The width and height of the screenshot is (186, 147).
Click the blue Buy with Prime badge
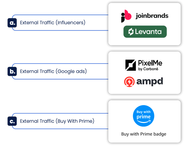pyautogui.click(x=144, y=116)
